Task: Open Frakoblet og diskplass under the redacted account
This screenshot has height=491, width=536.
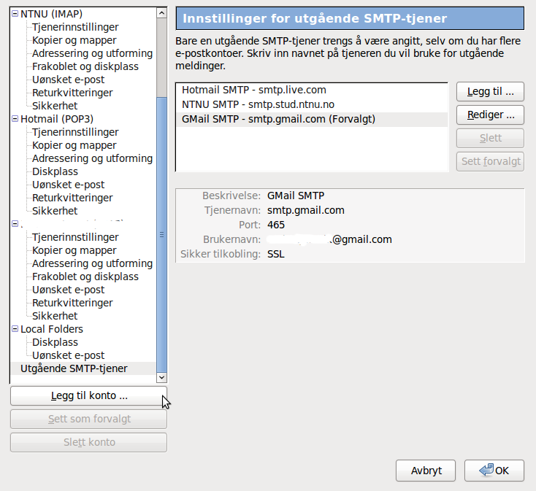Action: pos(85,277)
